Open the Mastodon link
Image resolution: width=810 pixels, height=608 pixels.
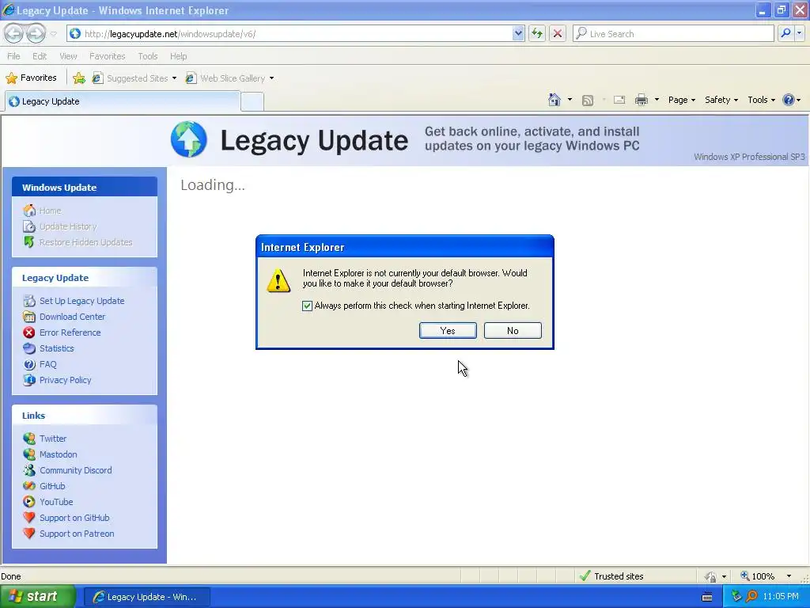click(59, 455)
